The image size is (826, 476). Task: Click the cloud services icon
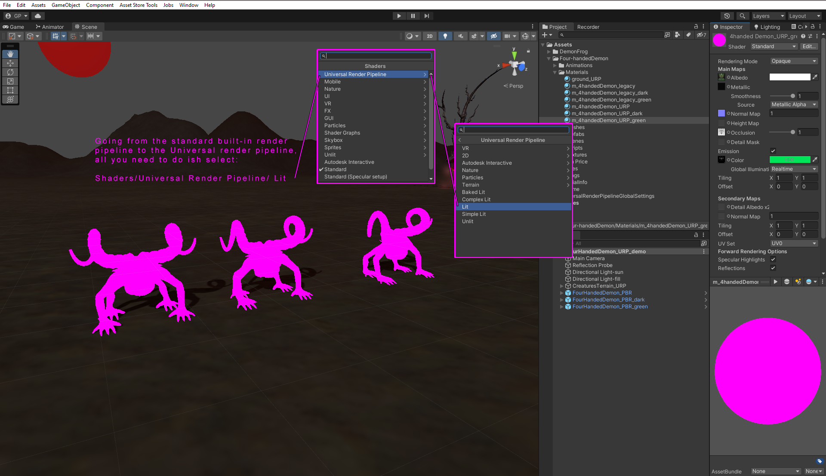click(38, 16)
